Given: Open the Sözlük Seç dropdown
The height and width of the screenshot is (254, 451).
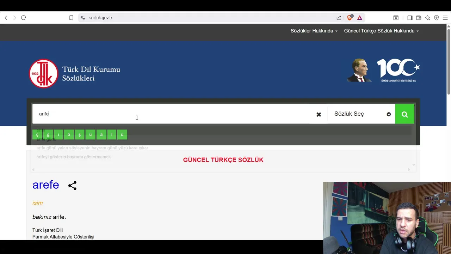Looking at the screenshot, I should pyautogui.click(x=362, y=114).
